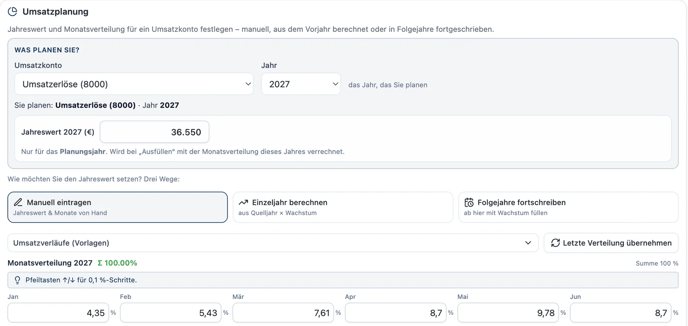Click the calendar clock icon on Folgejahre fortschreiben
Viewport: 688px width, 326px height.
pyautogui.click(x=469, y=202)
